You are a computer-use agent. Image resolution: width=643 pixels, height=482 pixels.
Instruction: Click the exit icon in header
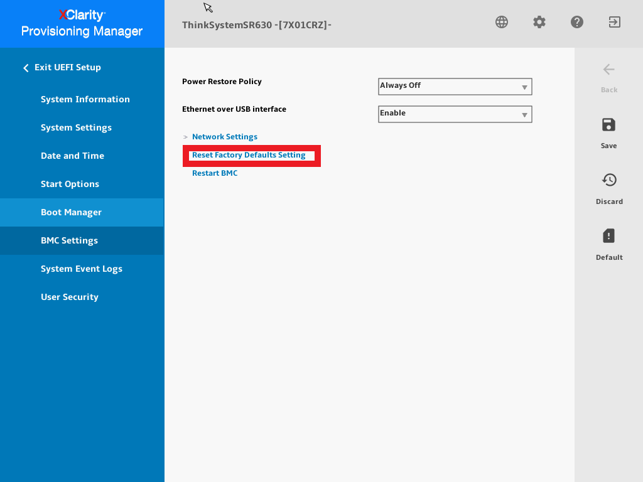(x=614, y=22)
